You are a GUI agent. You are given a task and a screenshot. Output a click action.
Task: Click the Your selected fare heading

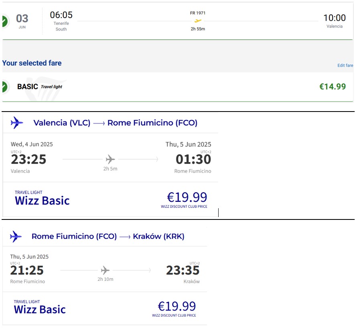click(x=32, y=63)
